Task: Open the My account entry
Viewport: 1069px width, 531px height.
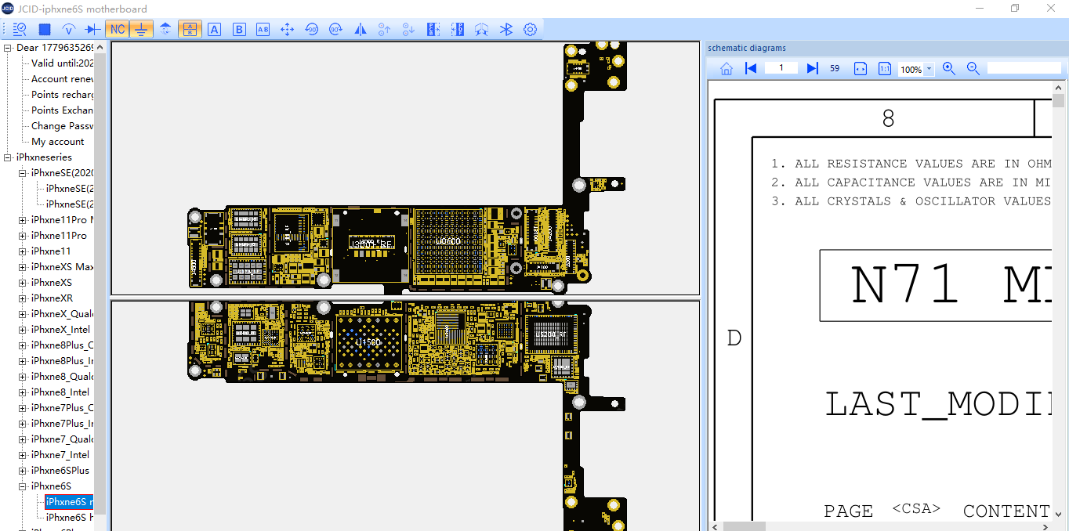Action: (57, 142)
